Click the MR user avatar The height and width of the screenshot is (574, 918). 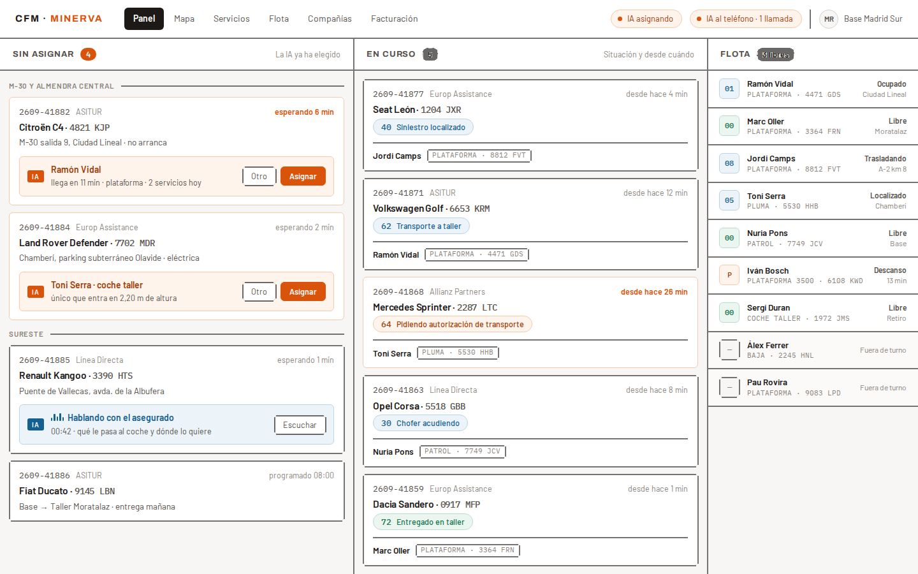[829, 19]
